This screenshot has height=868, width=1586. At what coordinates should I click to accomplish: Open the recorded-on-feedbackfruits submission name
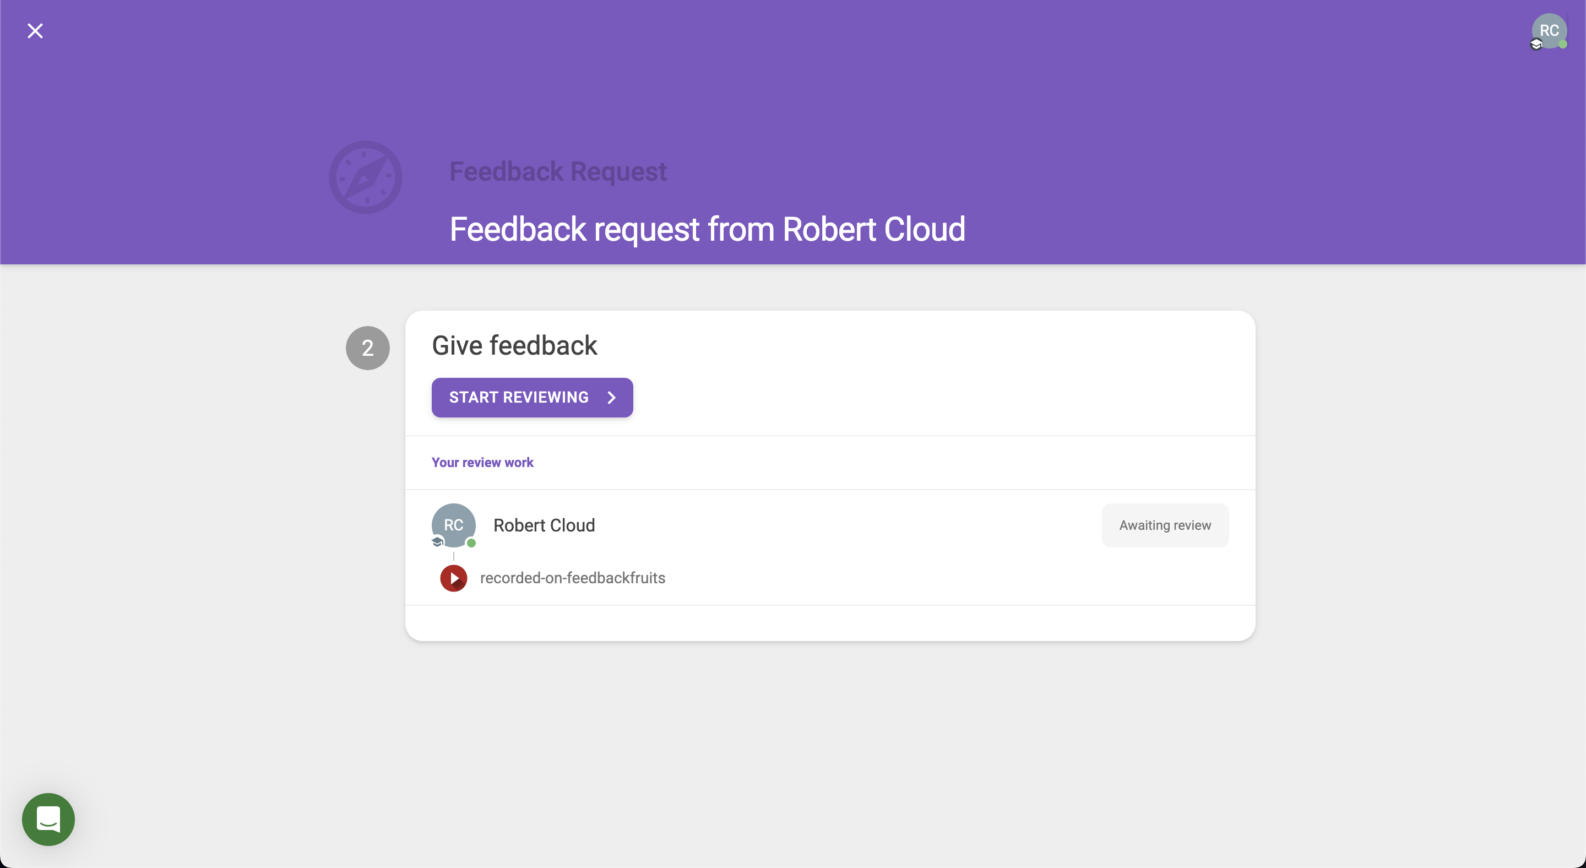[573, 577]
